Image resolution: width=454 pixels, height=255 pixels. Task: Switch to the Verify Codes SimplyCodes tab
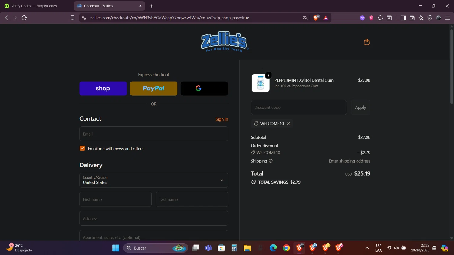[34, 6]
